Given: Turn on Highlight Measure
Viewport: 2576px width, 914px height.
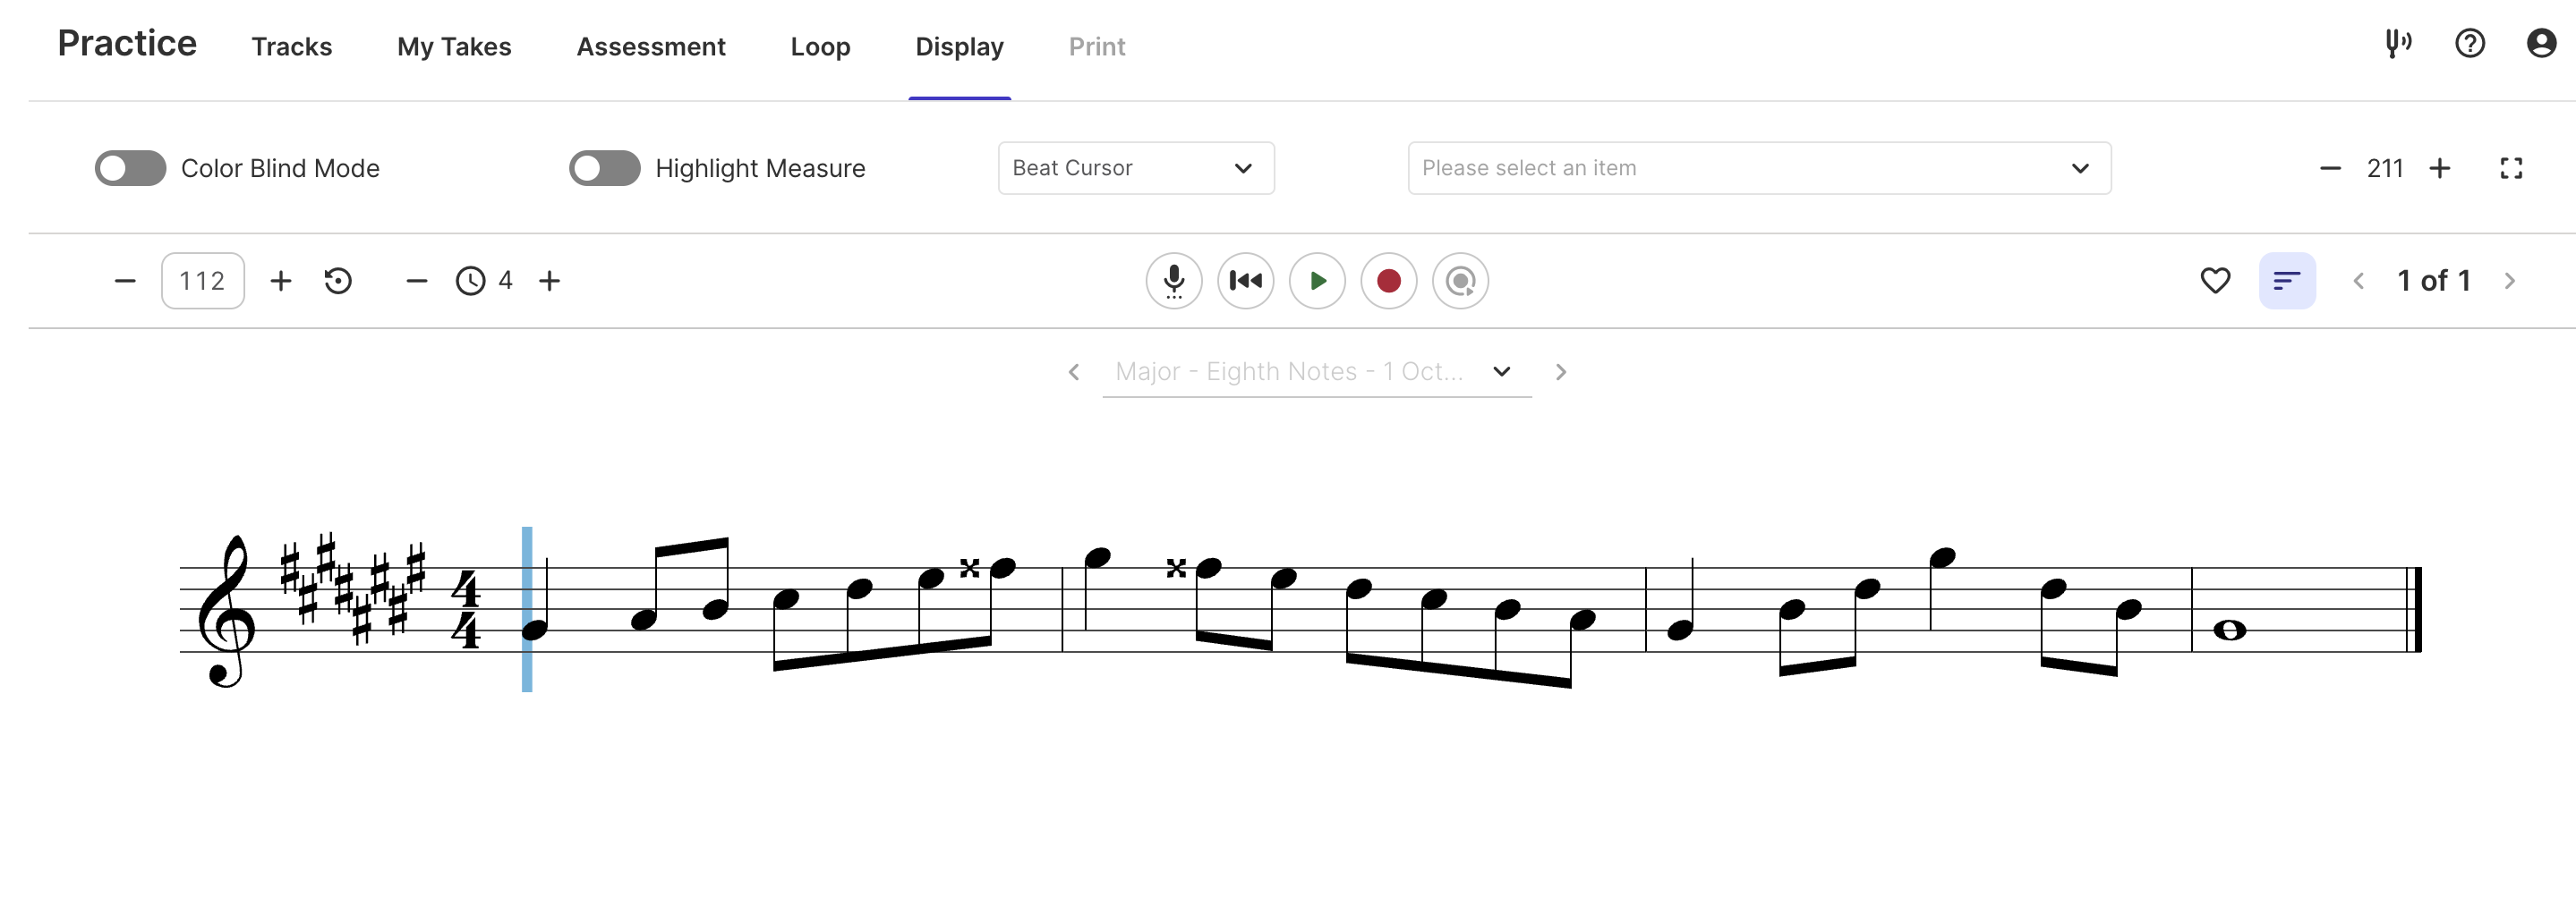Looking at the screenshot, I should coord(605,169).
